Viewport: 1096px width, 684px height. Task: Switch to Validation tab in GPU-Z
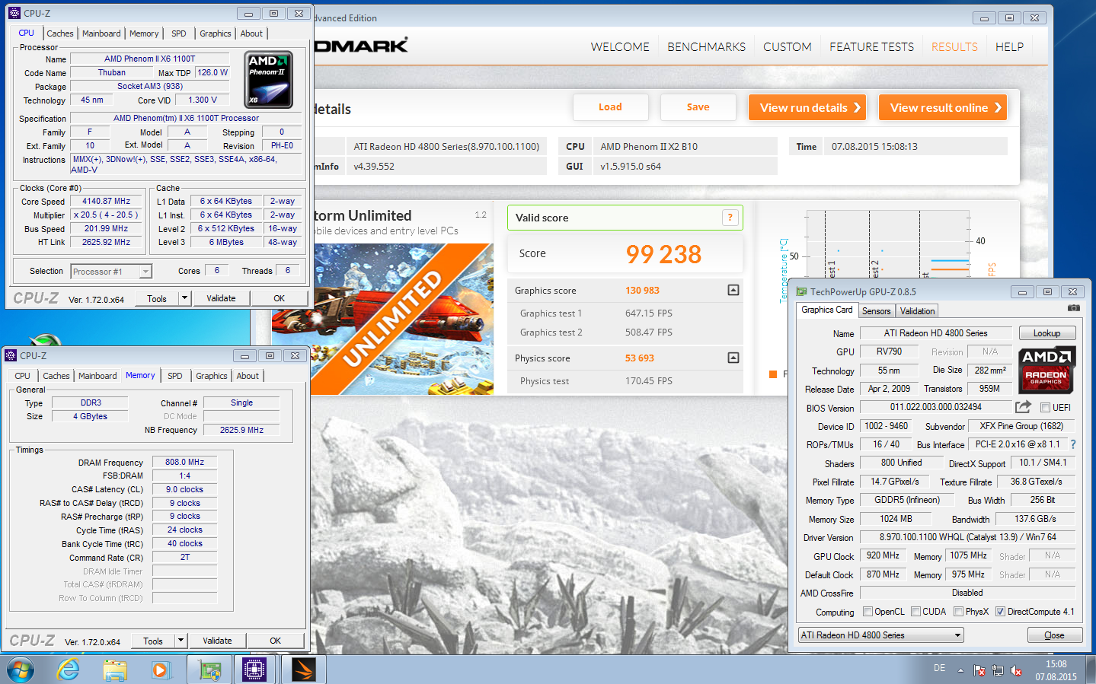[x=917, y=311]
